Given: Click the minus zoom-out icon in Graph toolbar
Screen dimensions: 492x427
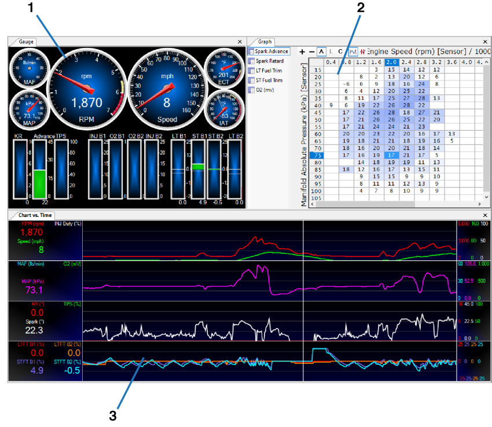Looking at the screenshot, I should (311, 51).
